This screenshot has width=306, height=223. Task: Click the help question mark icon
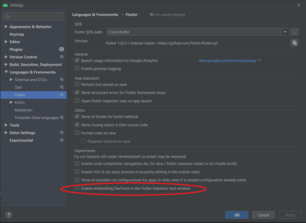[8, 215]
